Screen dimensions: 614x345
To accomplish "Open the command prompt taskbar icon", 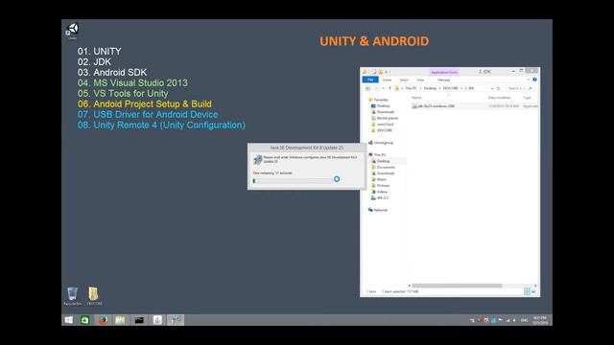I will 139,320.
